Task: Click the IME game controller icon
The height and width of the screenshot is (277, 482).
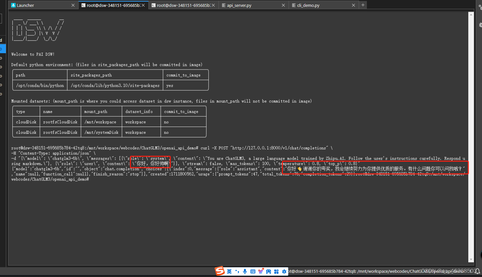Action: pos(268,271)
